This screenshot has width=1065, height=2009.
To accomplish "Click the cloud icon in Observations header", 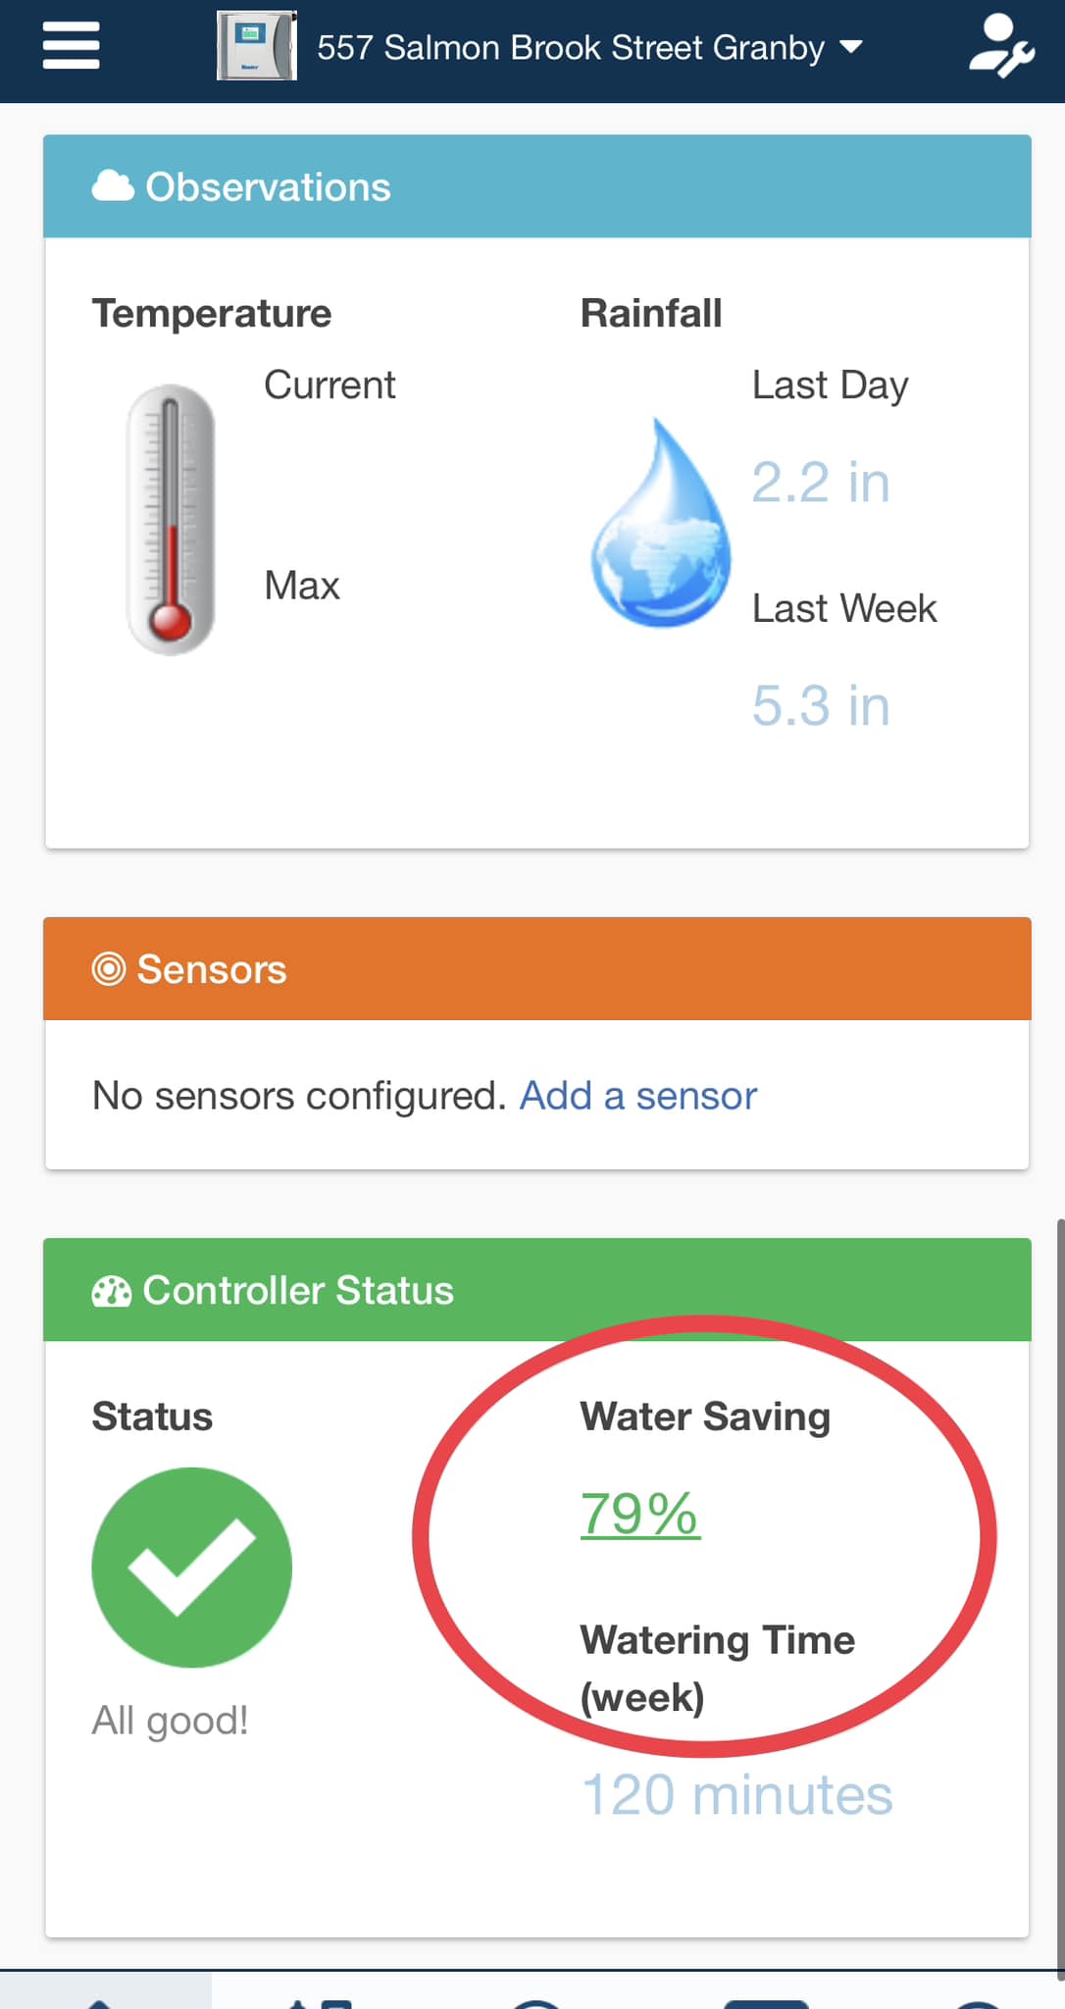I will tap(113, 186).
